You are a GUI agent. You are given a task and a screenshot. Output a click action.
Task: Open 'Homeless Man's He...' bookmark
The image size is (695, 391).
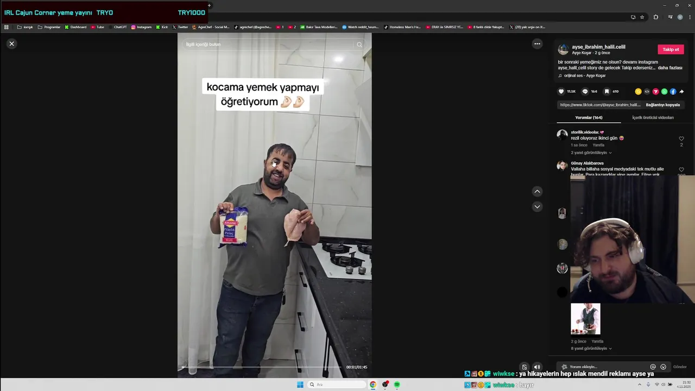(x=402, y=27)
